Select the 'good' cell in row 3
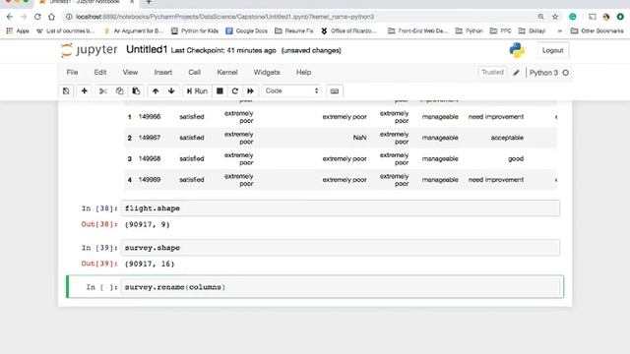630x354 pixels. pos(516,159)
